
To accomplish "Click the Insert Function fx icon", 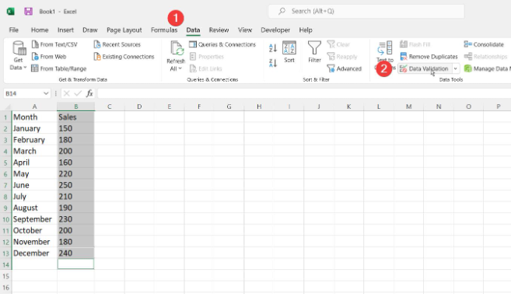I will (89, 93).
